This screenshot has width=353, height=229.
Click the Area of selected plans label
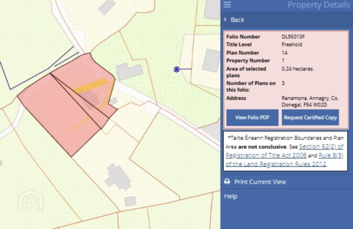pyautogui.click(x=246, y=72)
